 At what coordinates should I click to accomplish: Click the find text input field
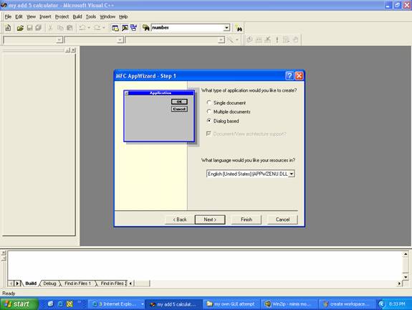tap(187, 28)
